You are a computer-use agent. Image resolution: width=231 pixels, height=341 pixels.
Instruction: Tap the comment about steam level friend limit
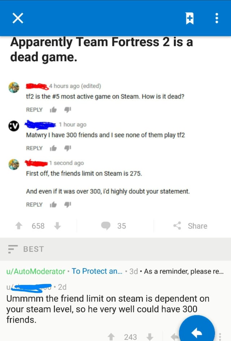[108, 309]
